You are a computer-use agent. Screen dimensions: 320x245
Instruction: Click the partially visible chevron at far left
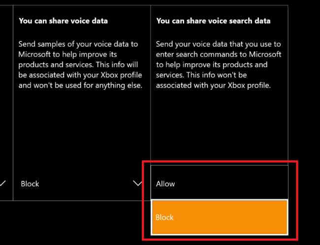click(x=3, y=183)
